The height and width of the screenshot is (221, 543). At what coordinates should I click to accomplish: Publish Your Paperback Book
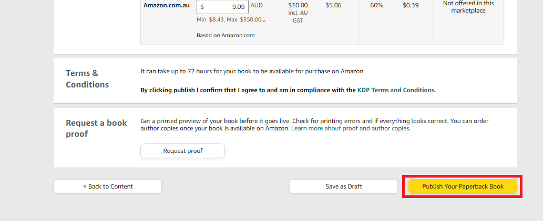463,186
